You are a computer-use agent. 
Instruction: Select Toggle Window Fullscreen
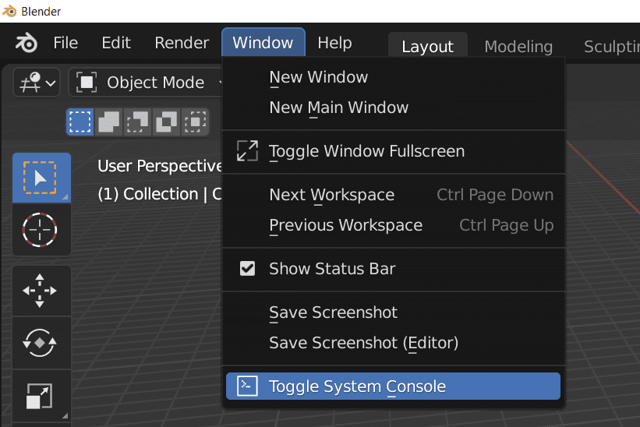(x=394, y=151)
